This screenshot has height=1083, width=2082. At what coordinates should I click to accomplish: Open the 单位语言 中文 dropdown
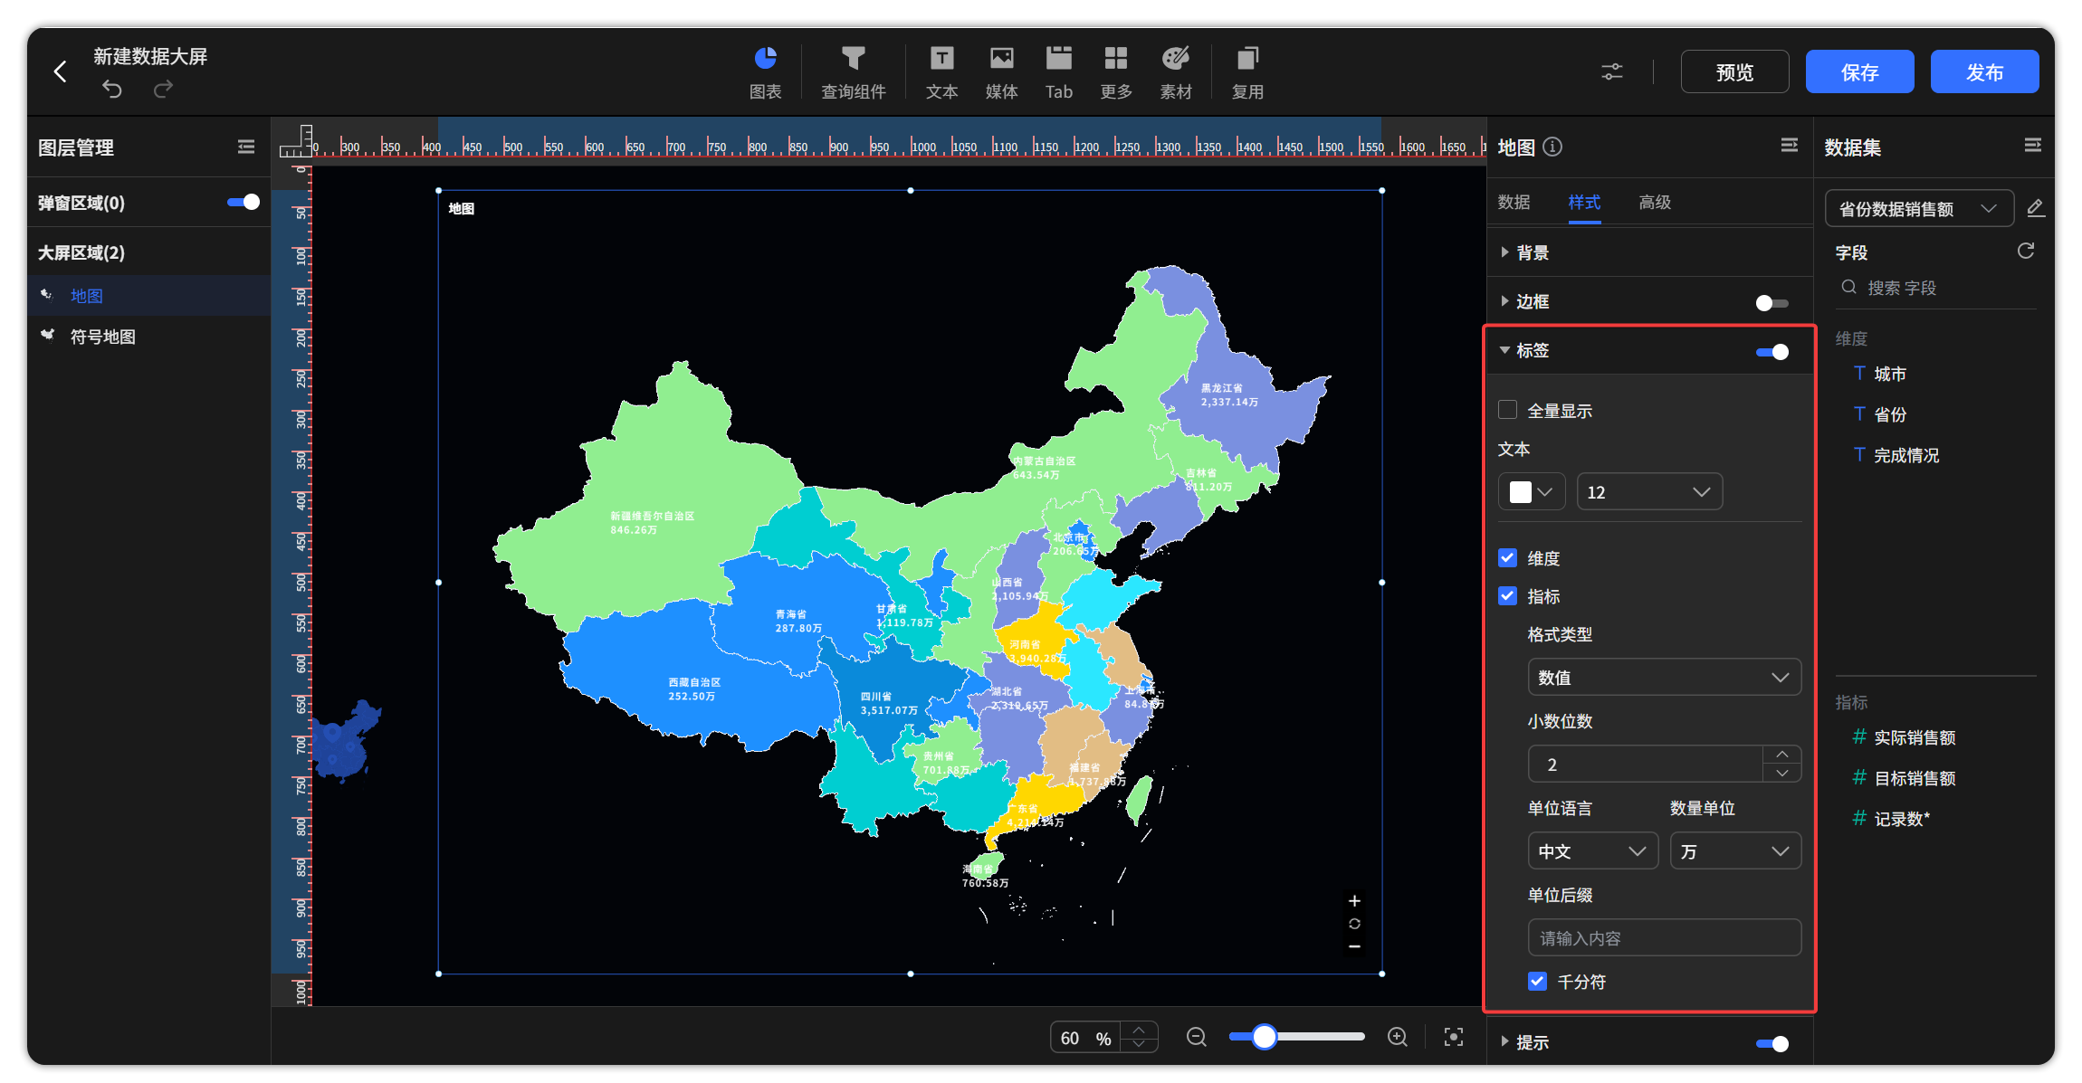(1592, 850)
